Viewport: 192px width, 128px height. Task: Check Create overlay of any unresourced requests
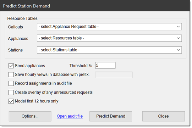11,93
